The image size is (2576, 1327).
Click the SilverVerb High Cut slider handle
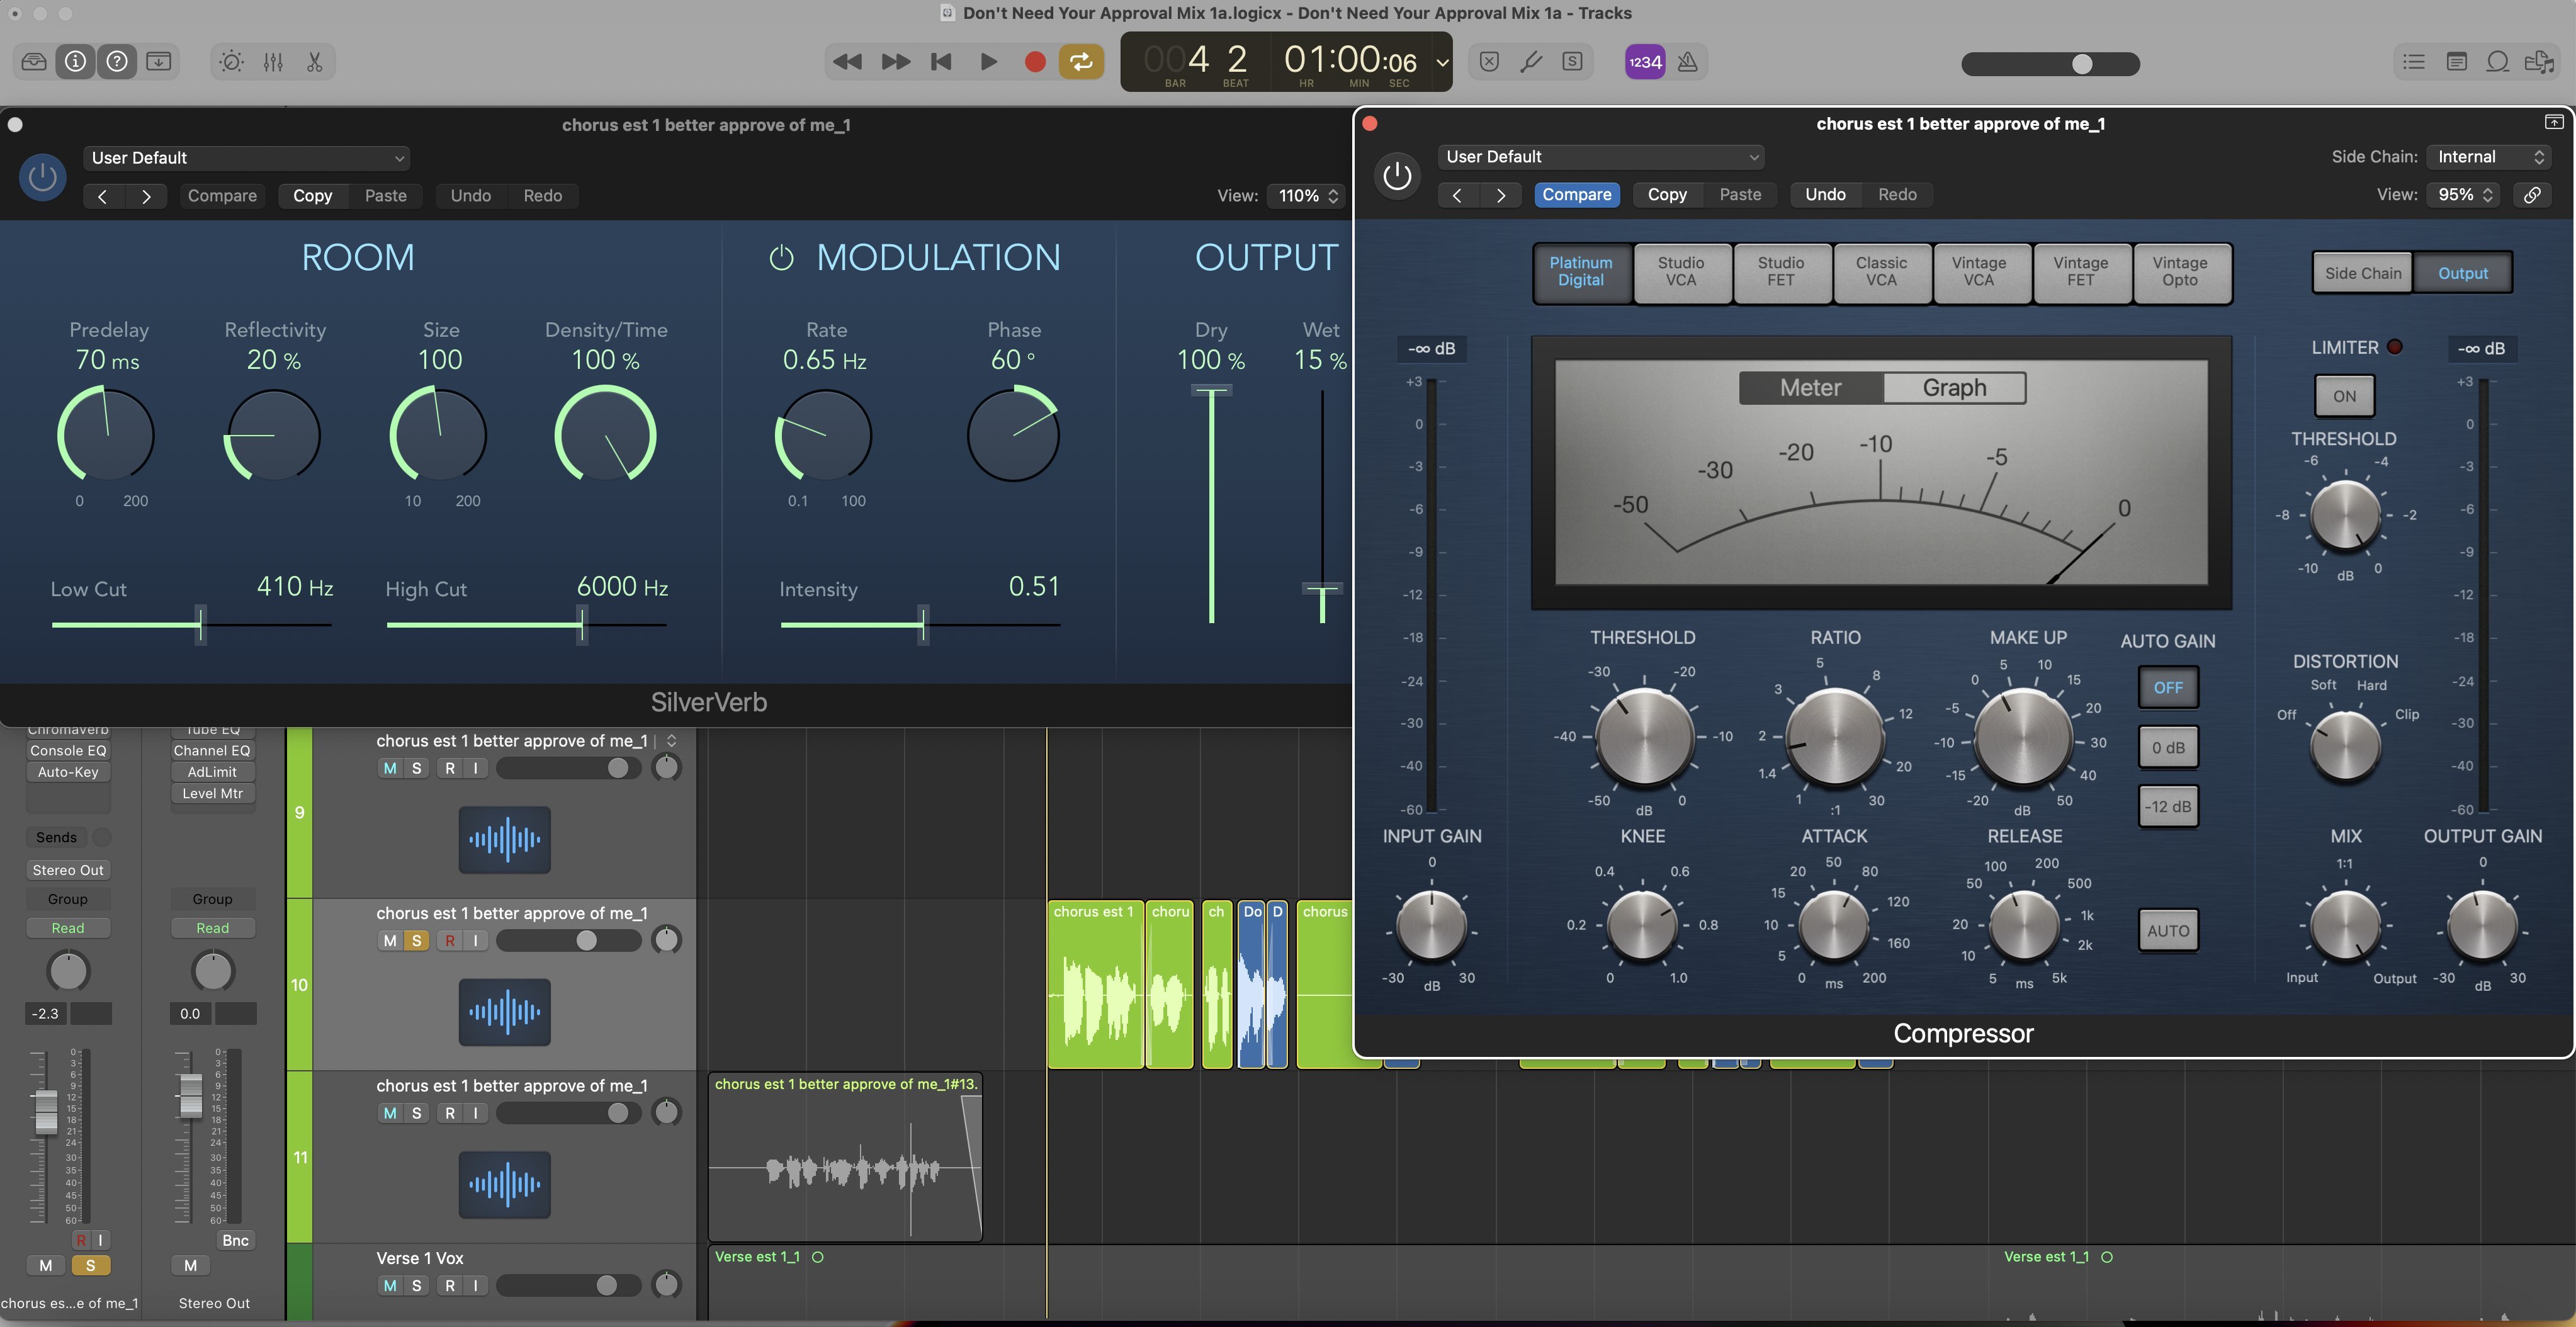click(581, 625)
